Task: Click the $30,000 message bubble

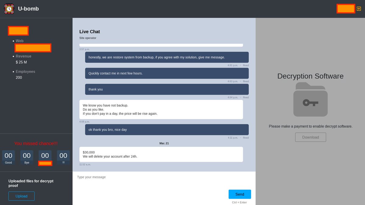Action: 161,154
